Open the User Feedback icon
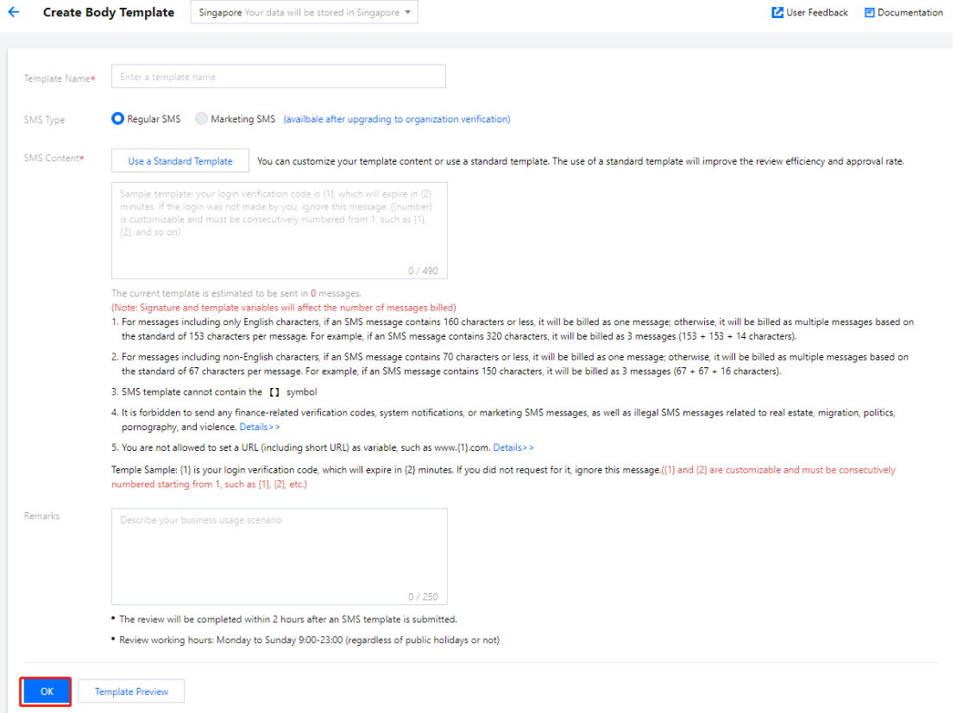 coord(777,12)
